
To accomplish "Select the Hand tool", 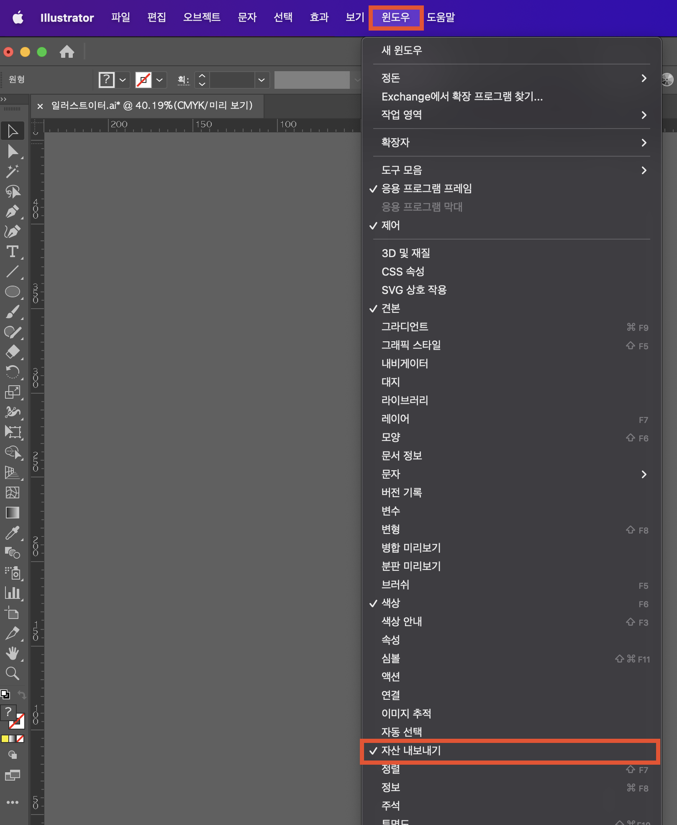I will point(13,653).
